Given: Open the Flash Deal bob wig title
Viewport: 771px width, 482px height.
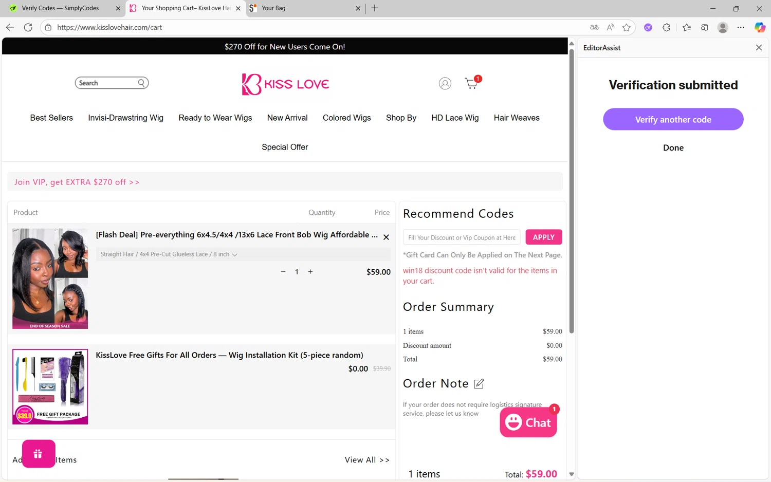Looking at the screenshot, I should click(x=236, y=235).
